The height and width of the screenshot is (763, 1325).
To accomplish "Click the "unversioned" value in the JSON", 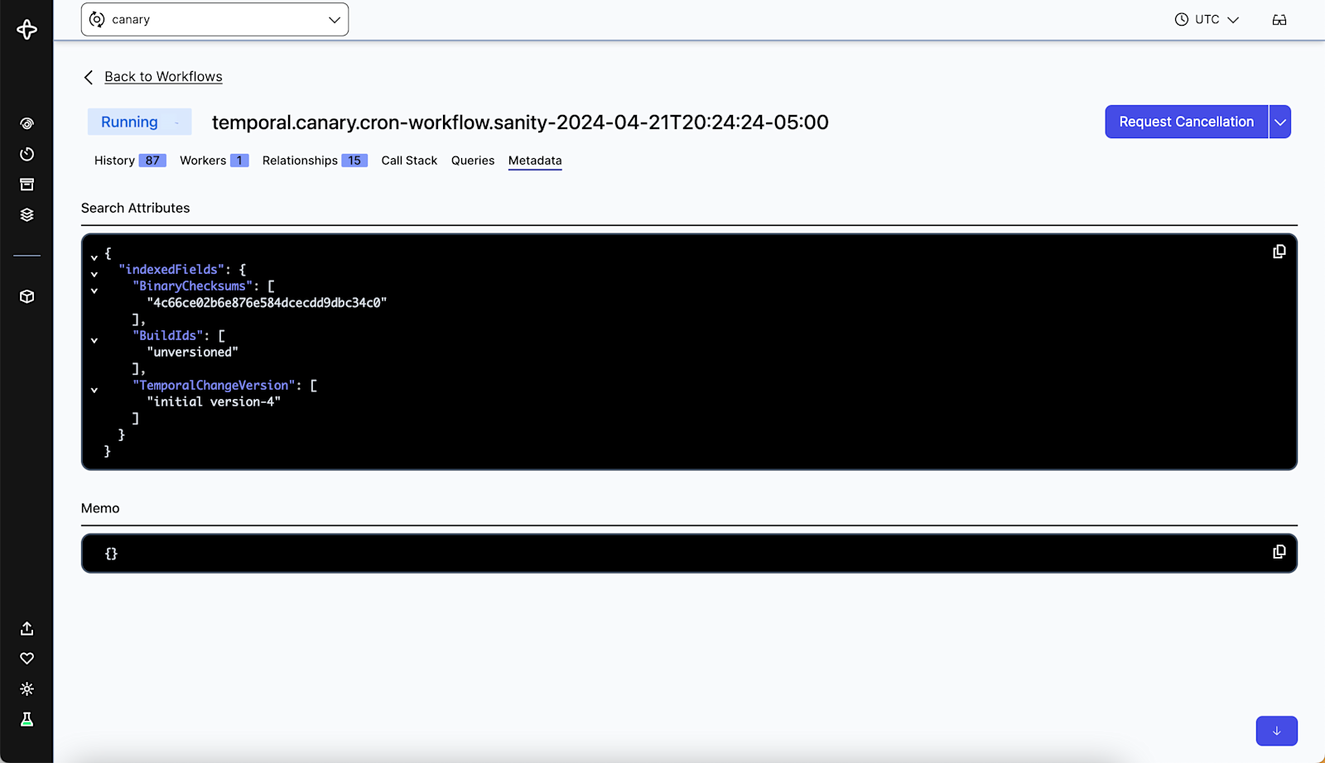I will click(192, 353).
